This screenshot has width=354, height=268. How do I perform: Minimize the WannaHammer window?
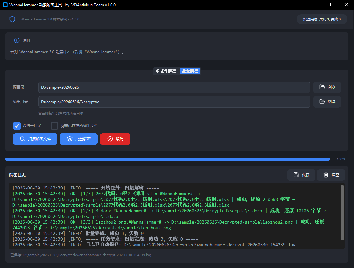(x=318, y=5)
